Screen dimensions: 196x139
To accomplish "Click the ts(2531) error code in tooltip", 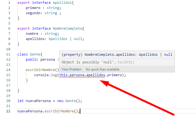I will point(126,62).
